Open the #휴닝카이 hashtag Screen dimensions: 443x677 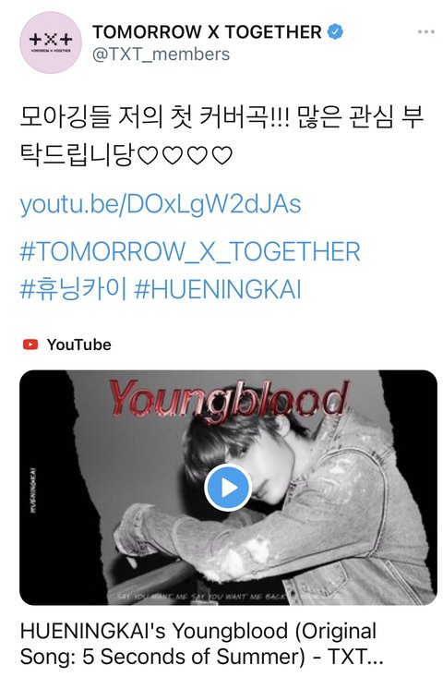[x=73, y=289]
